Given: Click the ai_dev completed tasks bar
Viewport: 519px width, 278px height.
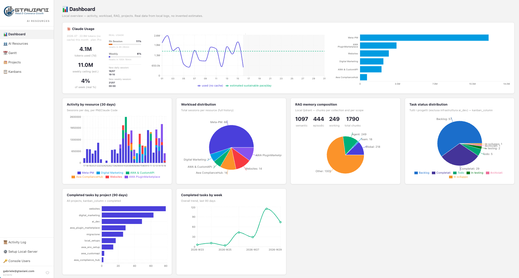Looking at the screenshot, I should [x=122, y=221].
